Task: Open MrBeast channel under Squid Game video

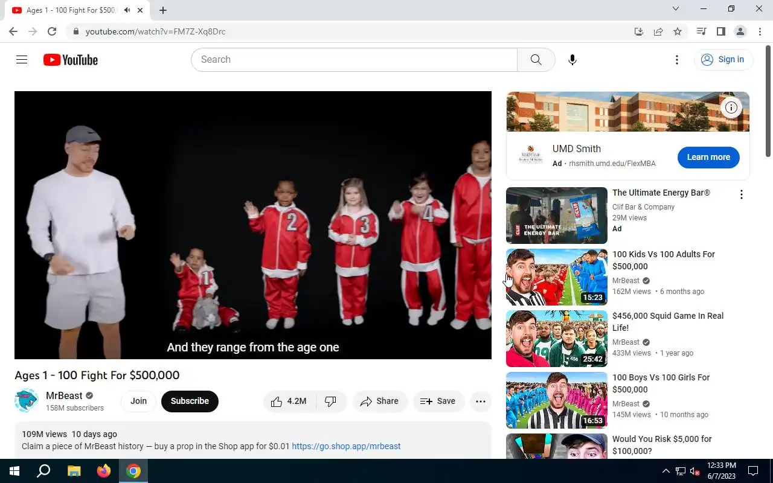Action: point(626,342)
